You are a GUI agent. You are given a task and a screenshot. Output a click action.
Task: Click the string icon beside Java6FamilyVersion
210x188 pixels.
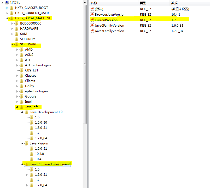92,25
